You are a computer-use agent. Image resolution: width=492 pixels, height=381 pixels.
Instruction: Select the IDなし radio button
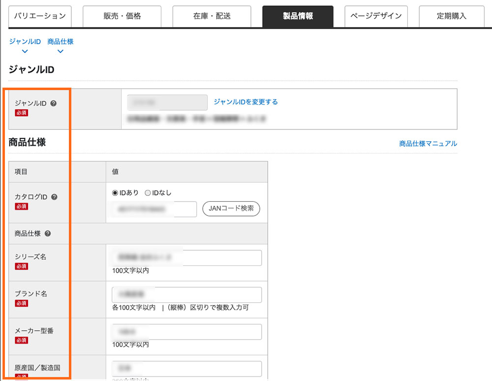[148, 193]
